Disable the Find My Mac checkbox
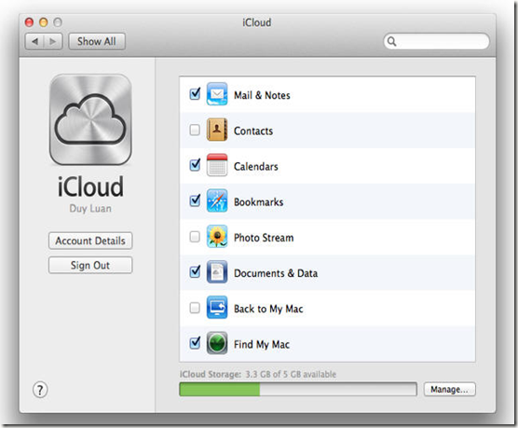The image size is (518, 428). tap(195, 342)
